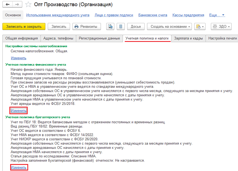Click title Опт Производство (Организация)

[x=73, y=5]
